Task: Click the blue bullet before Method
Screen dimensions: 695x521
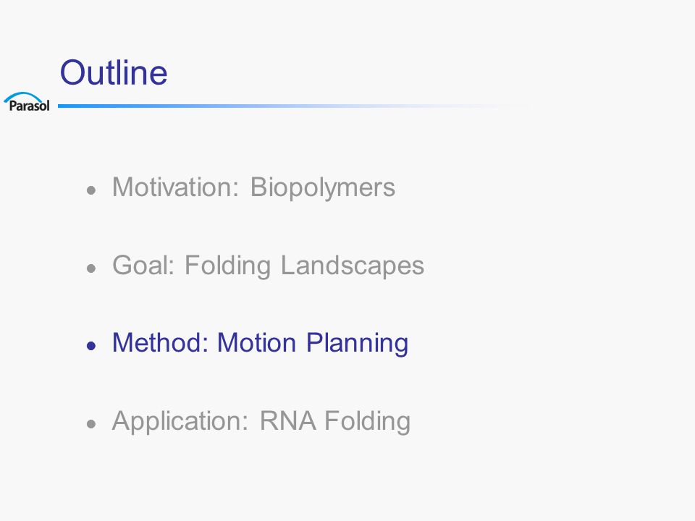Action: [x=91, y=346]
